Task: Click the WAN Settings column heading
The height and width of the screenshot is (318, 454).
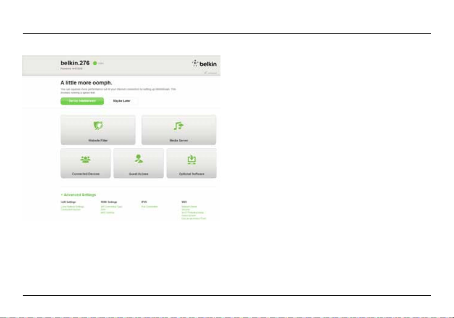Action: 109,202
